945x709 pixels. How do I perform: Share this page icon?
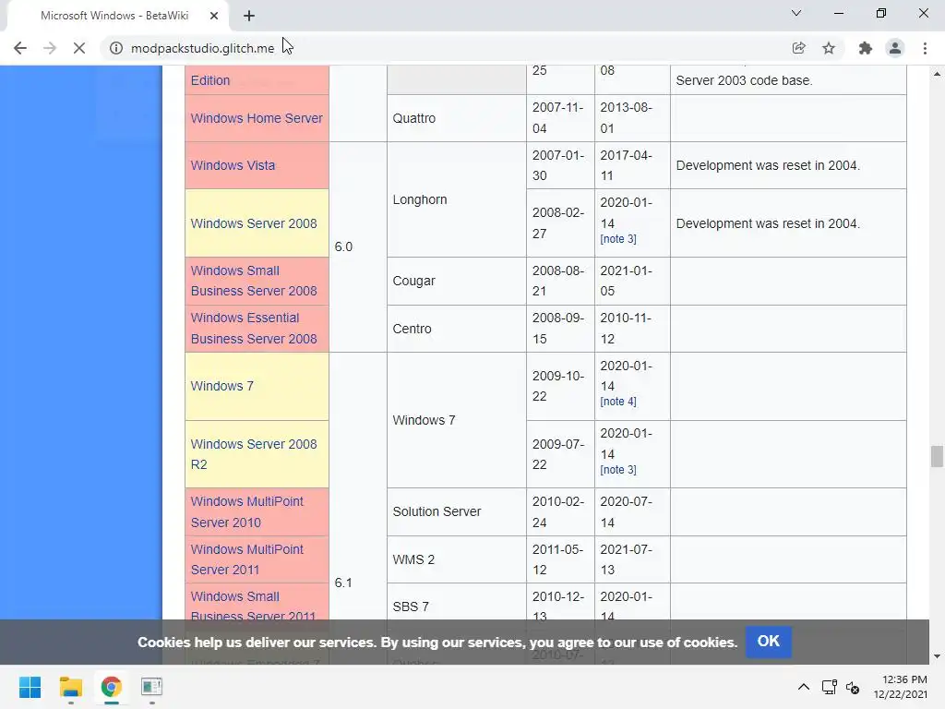(x=798, y=48)
